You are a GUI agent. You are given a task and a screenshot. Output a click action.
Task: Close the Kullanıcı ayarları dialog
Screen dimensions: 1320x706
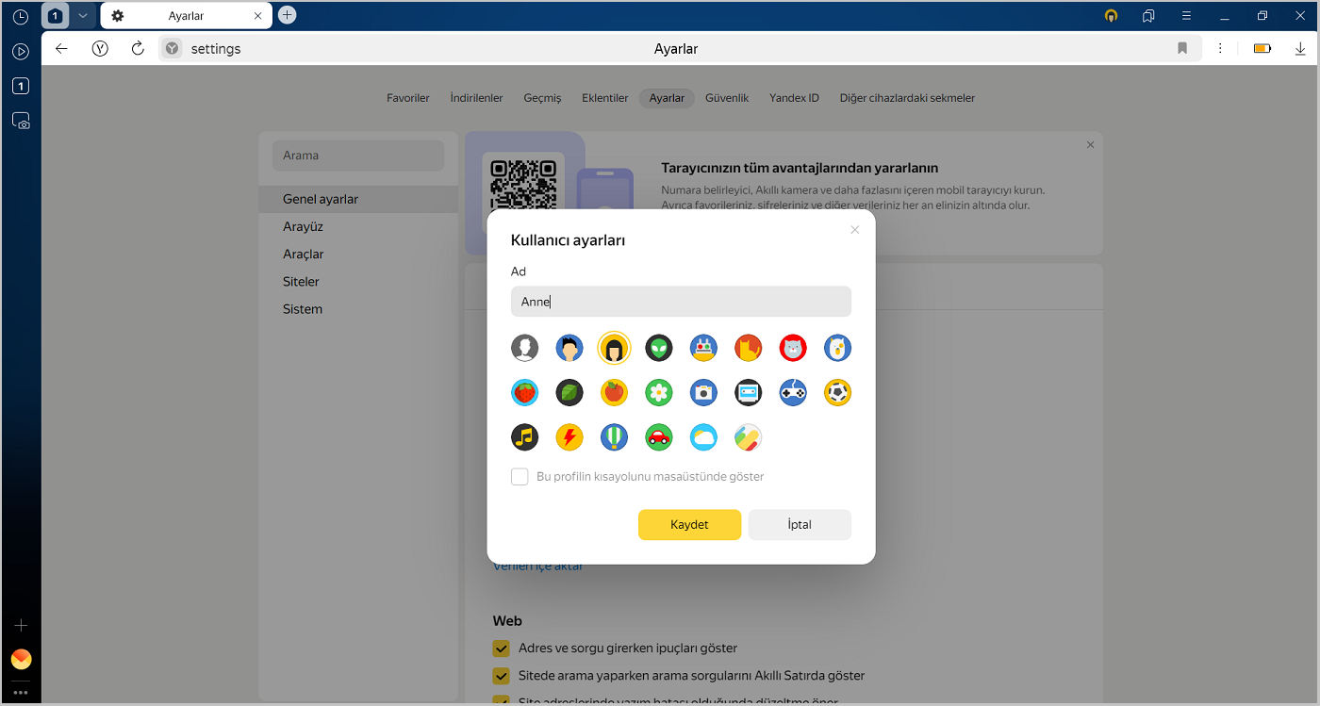pyautogui.click(x=855, y=230)
